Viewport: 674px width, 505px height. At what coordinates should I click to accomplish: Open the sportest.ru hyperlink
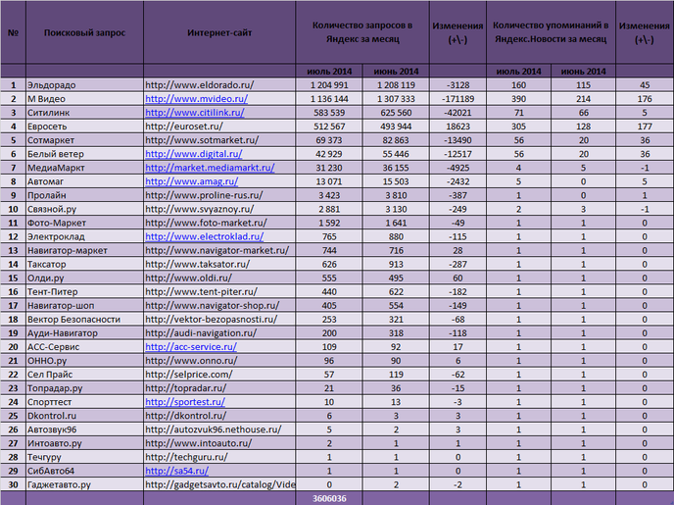(185, 401)
